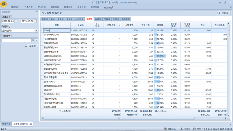Viewport: 233px width, 131px height.
Task: Switch to 타입별 tab
Action: coord(116,19)
